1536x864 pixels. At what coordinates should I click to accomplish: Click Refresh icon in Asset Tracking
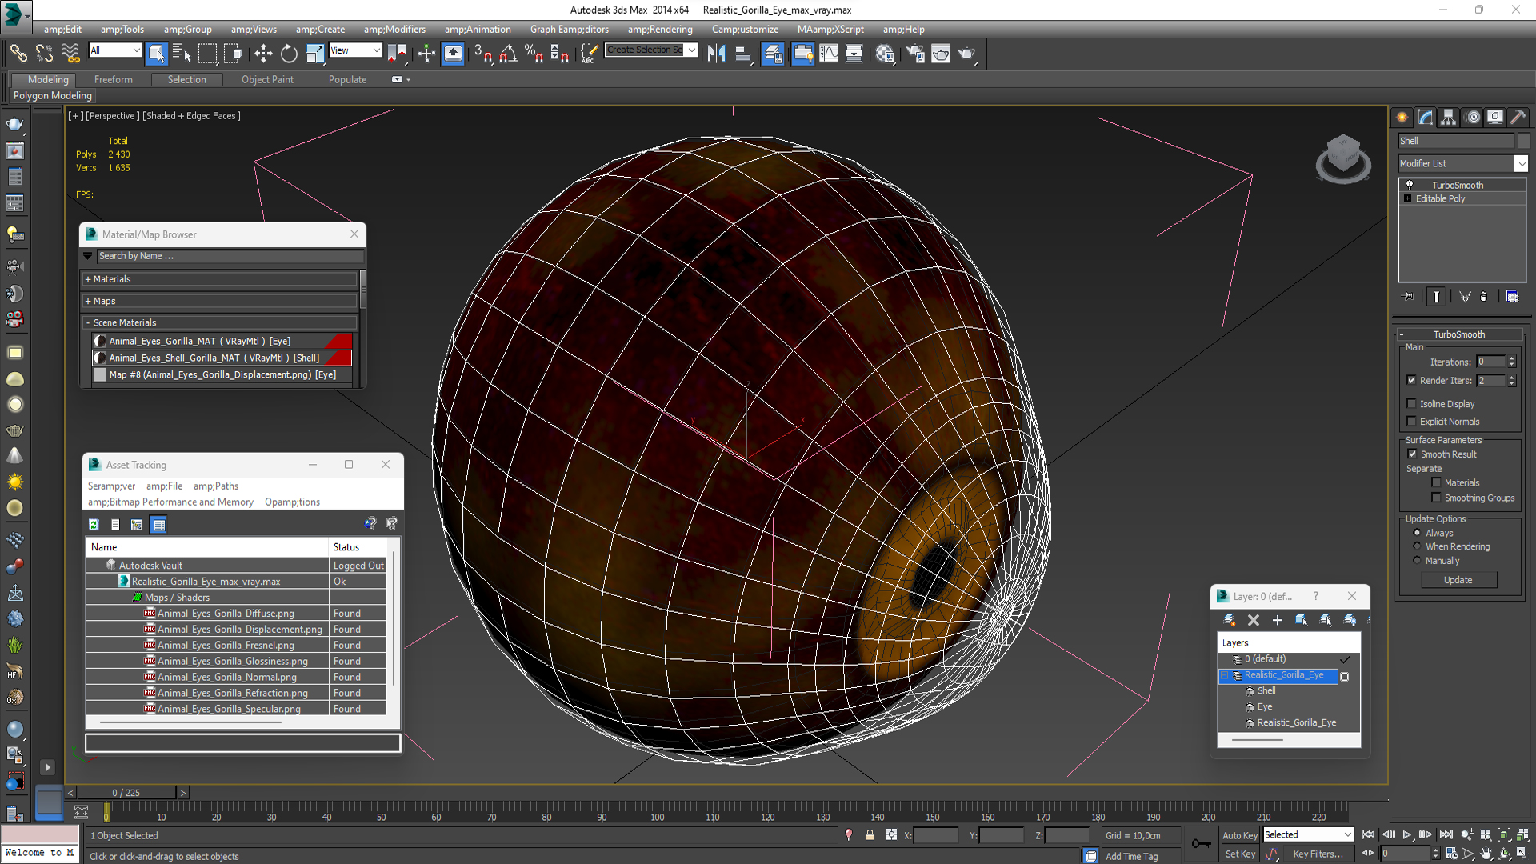pyautogui.click(x=94, y=525)
